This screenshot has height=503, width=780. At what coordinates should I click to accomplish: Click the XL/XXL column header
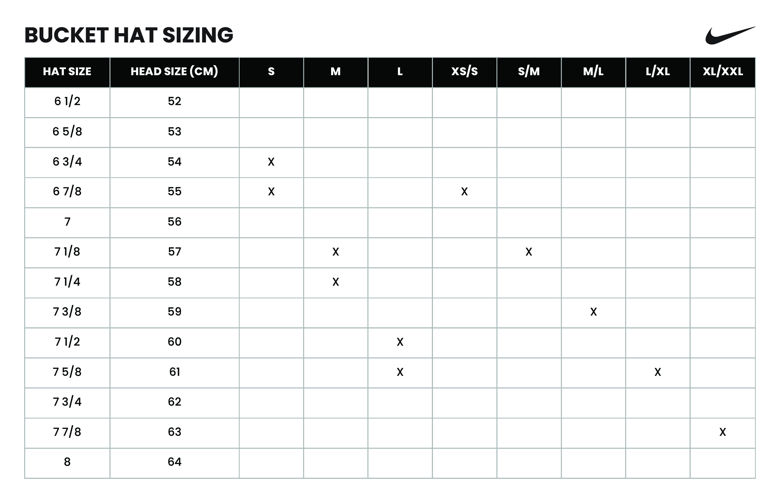[723, 72]
